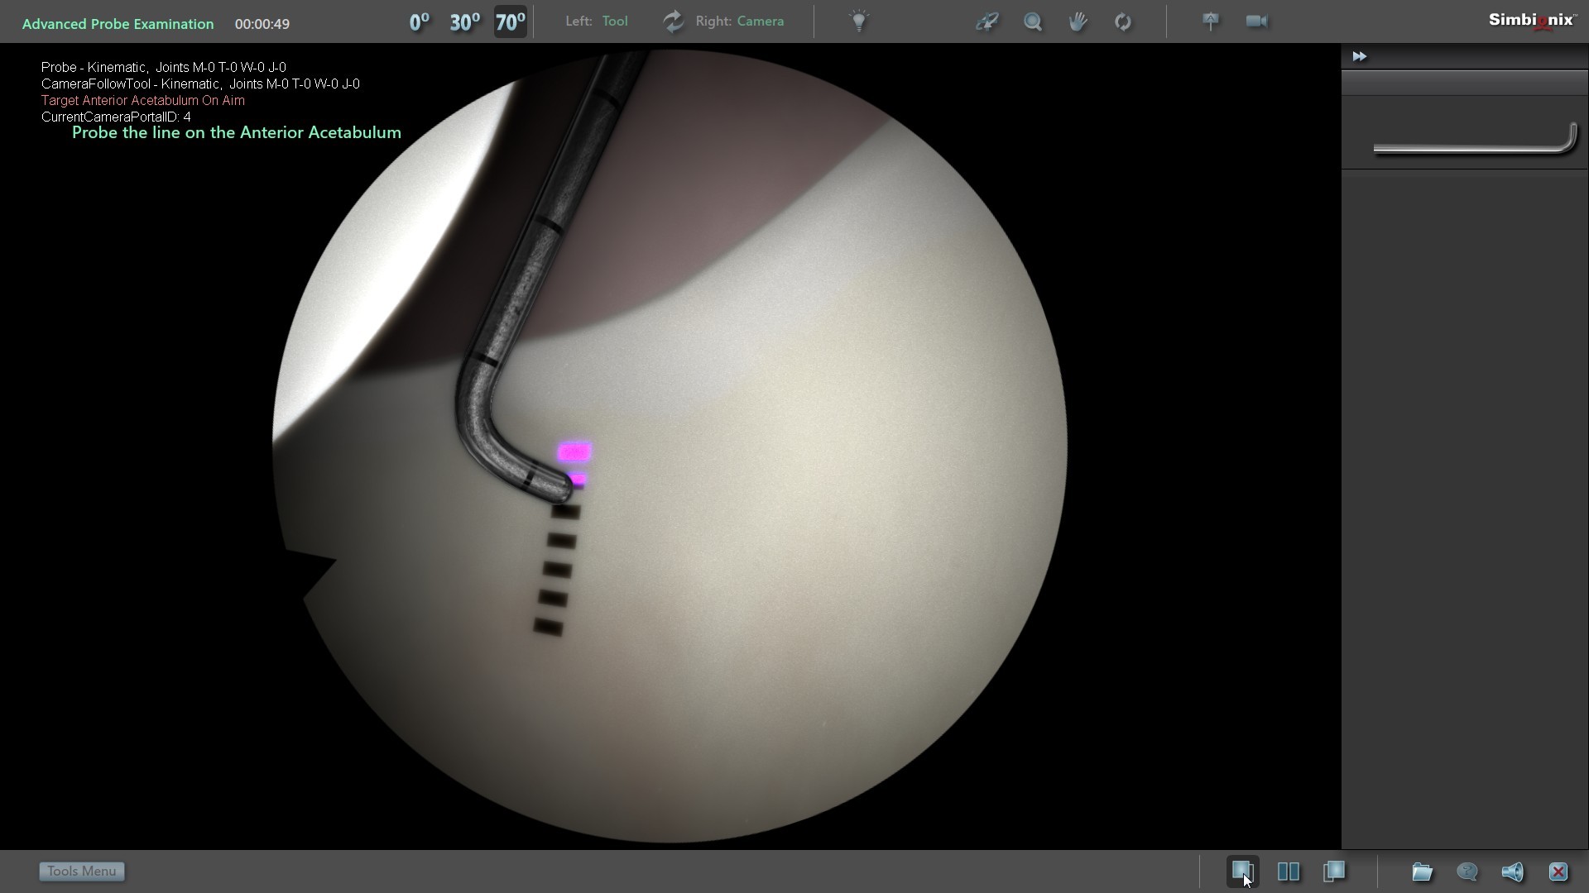Screen dimensions: 1589x893
Task: Select the 3D rotate view tool
Action: pos(987,21)
